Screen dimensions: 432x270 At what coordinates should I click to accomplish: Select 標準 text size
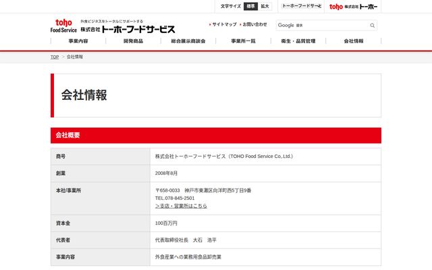point(250,6)
